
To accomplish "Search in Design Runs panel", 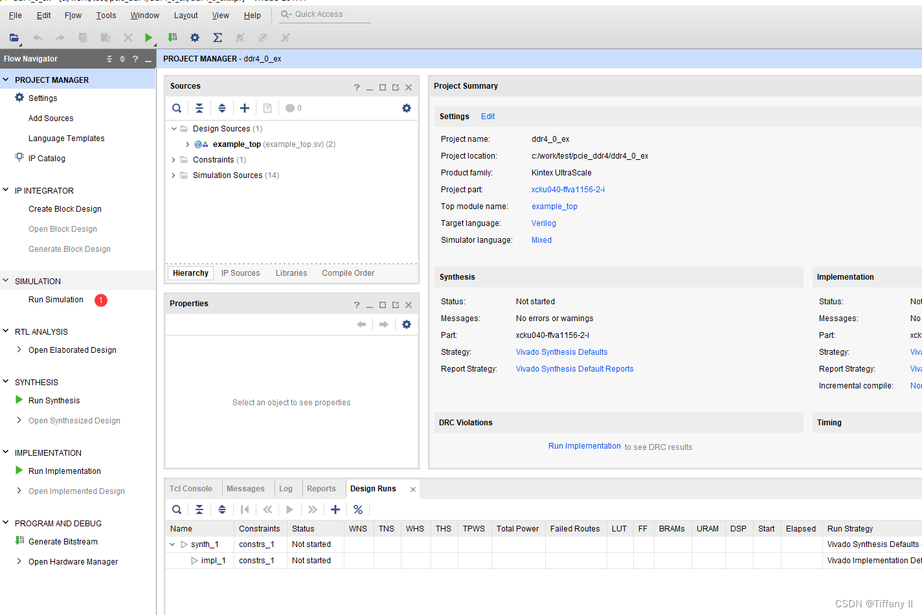I will pyautogui.click(x=177, y=509).
